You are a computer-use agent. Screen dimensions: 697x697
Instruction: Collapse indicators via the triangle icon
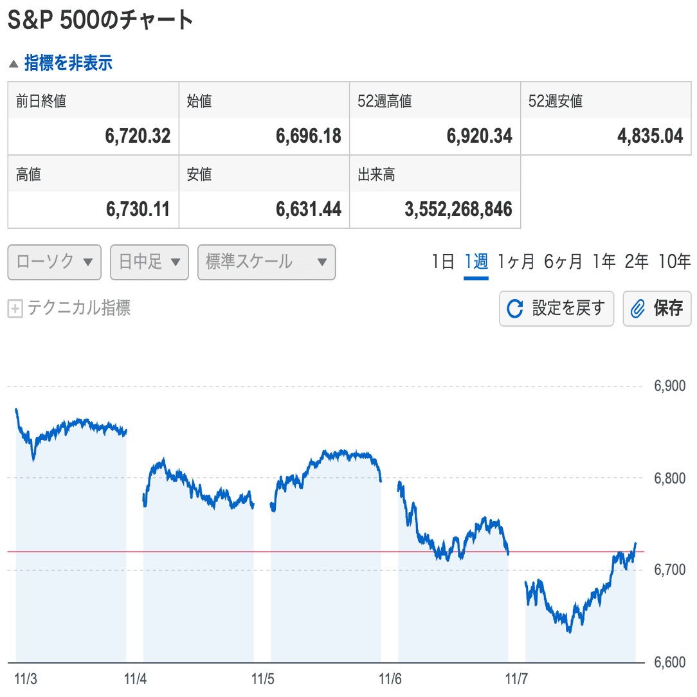tap(14, 64)
